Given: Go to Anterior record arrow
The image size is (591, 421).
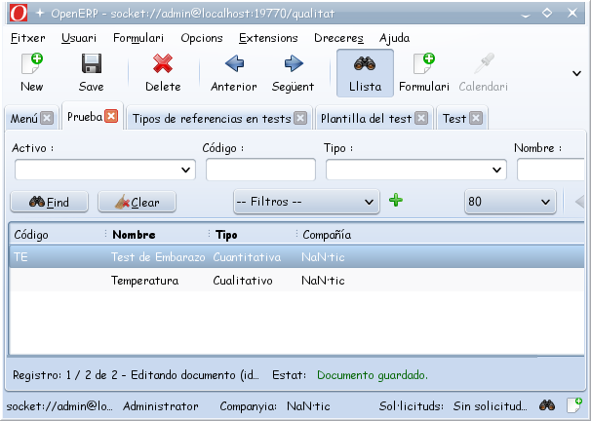Looking at the screenshot, I should click(234, 63).
